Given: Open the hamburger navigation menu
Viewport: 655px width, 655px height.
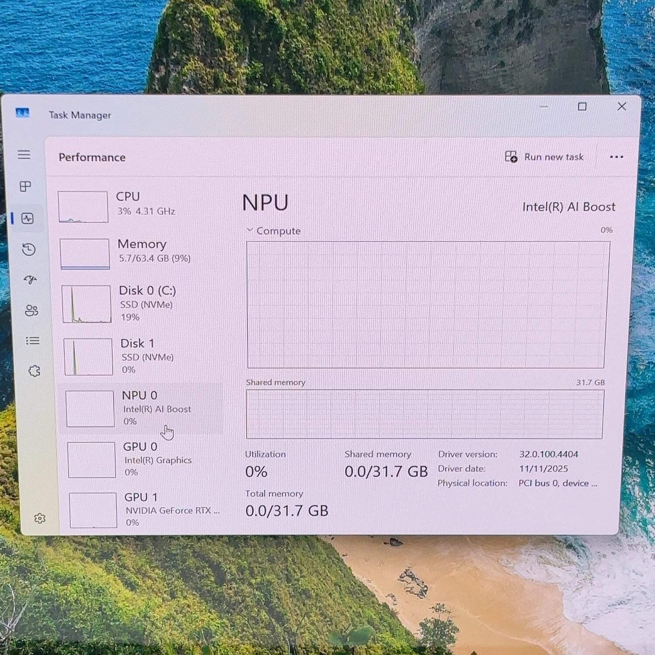Looking at the screenshot, I should pos(24,155).
